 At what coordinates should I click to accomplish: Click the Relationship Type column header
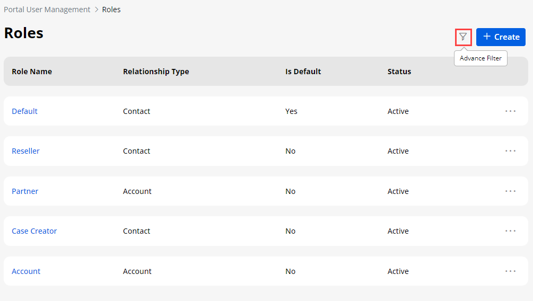pos(156,72)
